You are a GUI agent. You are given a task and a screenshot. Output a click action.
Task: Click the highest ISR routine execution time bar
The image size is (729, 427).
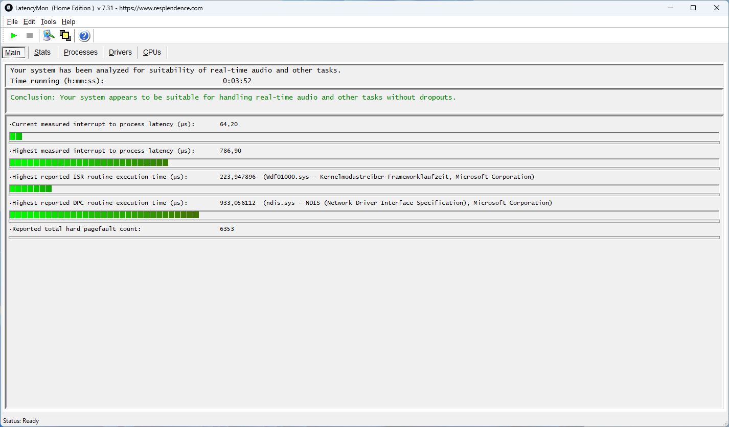click(31, 188)
